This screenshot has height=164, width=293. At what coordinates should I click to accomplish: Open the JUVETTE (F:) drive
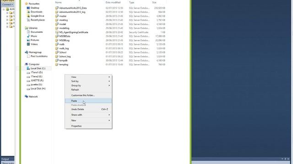click(x=37, y=81)
